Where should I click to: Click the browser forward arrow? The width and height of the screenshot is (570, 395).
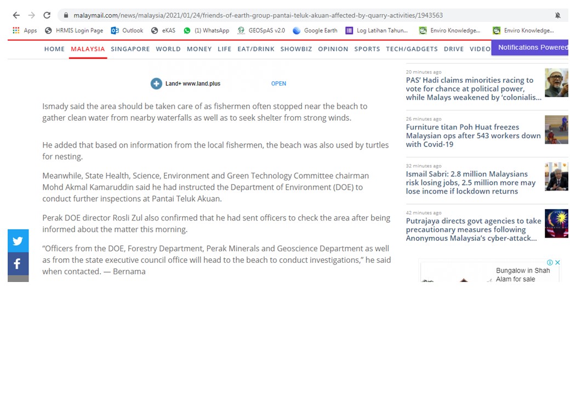(32, 15)
